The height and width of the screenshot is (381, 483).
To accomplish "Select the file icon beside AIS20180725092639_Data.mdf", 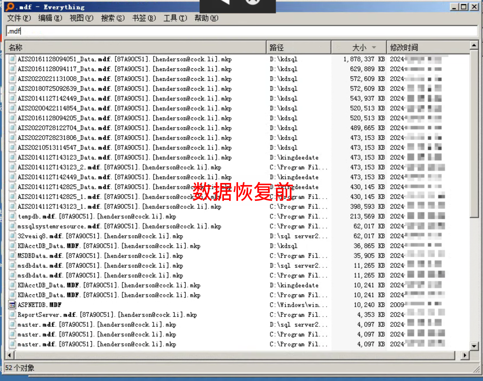I will (12, 89).
